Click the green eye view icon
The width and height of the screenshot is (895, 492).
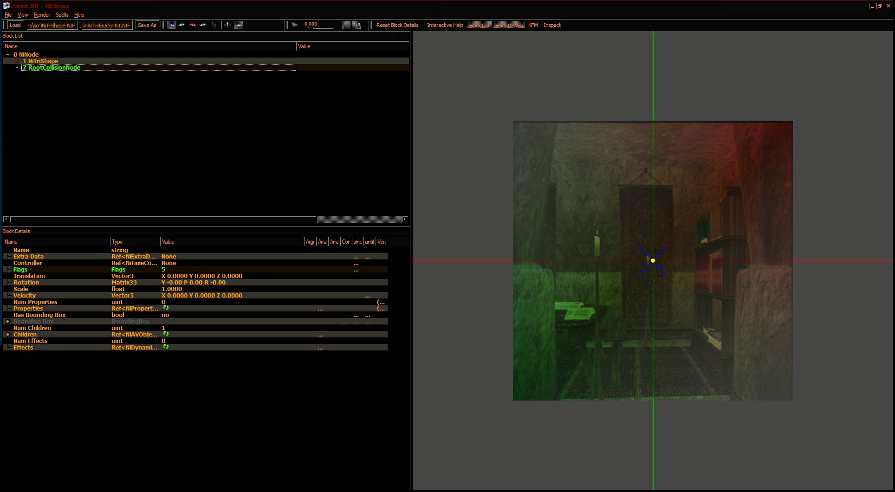click(x=182, y=25)
